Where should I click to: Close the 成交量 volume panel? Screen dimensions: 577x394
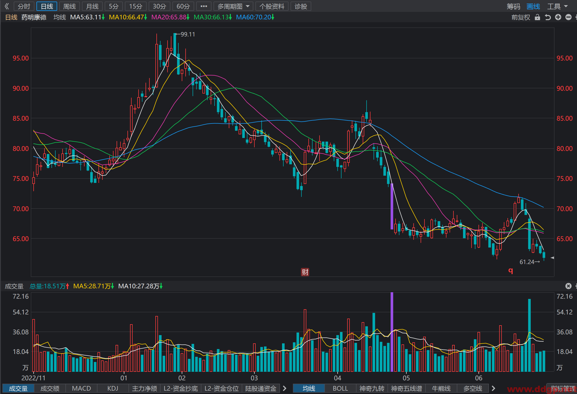coord(568,286)
